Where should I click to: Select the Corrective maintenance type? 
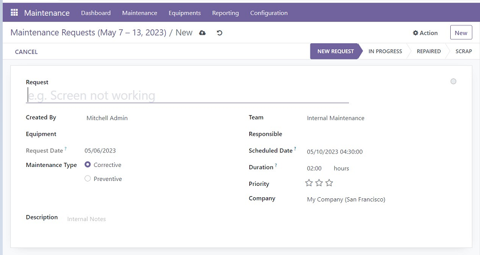(x=88, y=165)
